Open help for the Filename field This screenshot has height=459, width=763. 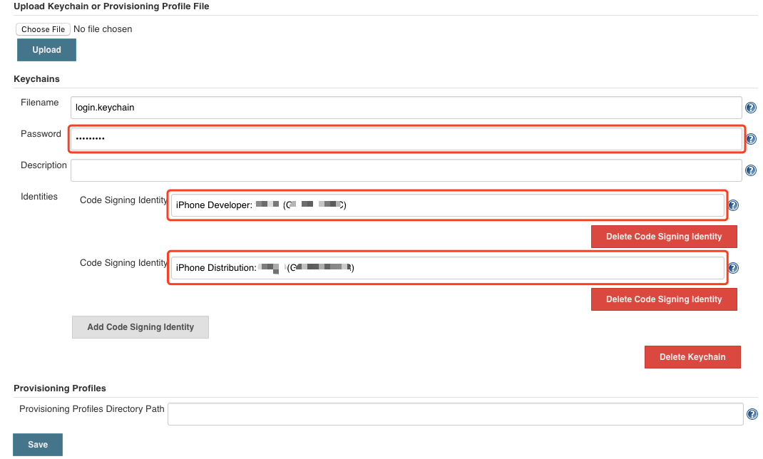(x=751, y=108)
